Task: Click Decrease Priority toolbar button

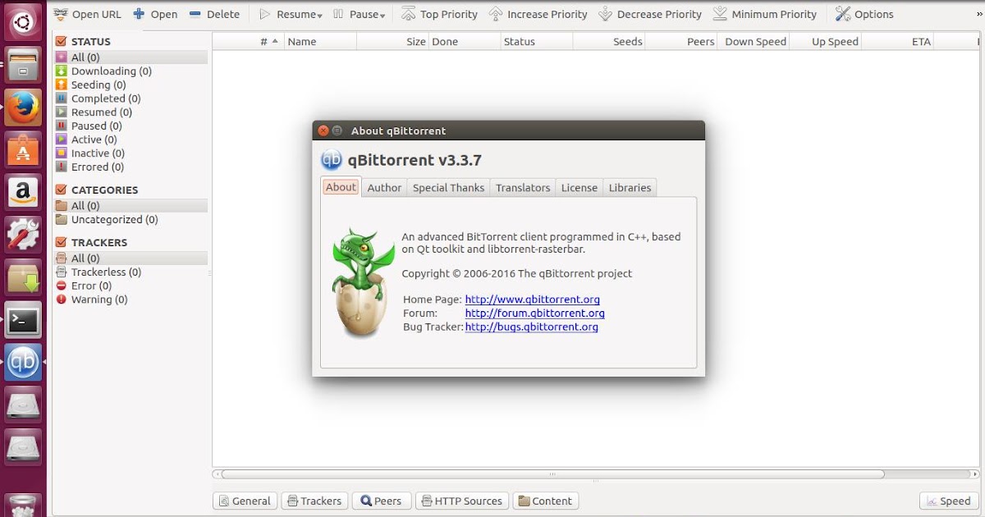Action: coord(650,14)
